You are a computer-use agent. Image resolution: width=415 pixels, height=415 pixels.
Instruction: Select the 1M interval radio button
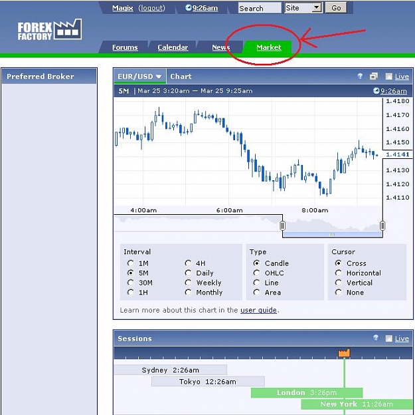pyautogui.click(x=130, y=263)
